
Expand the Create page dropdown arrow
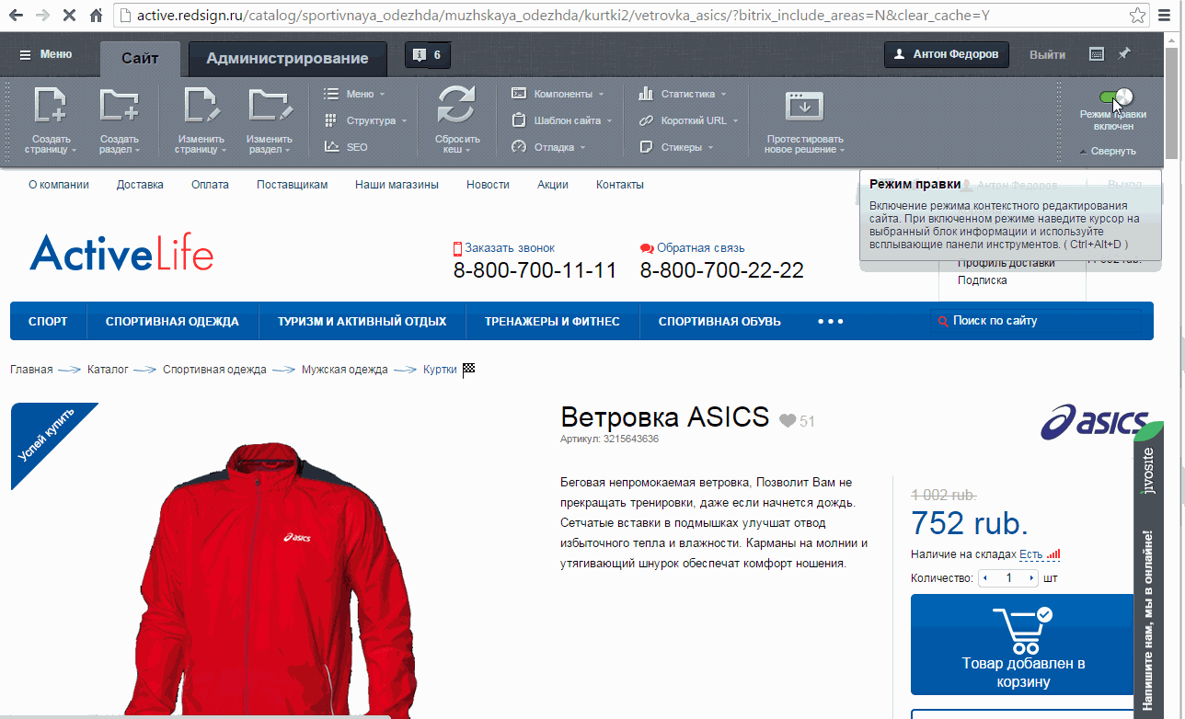click(x=74, y=150)
